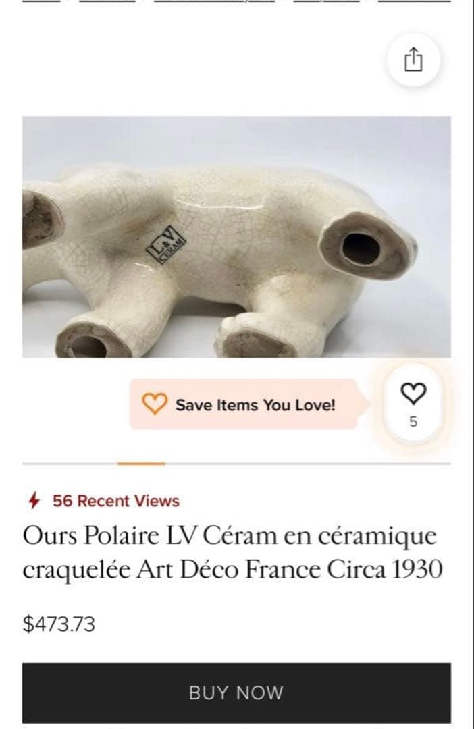
Task: Click the favorites count number 5
Action: 413,422
